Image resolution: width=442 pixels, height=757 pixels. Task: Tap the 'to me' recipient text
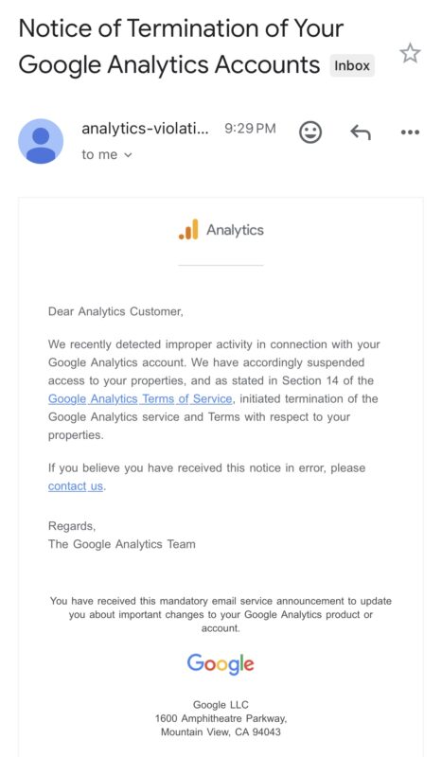[99, 155]
